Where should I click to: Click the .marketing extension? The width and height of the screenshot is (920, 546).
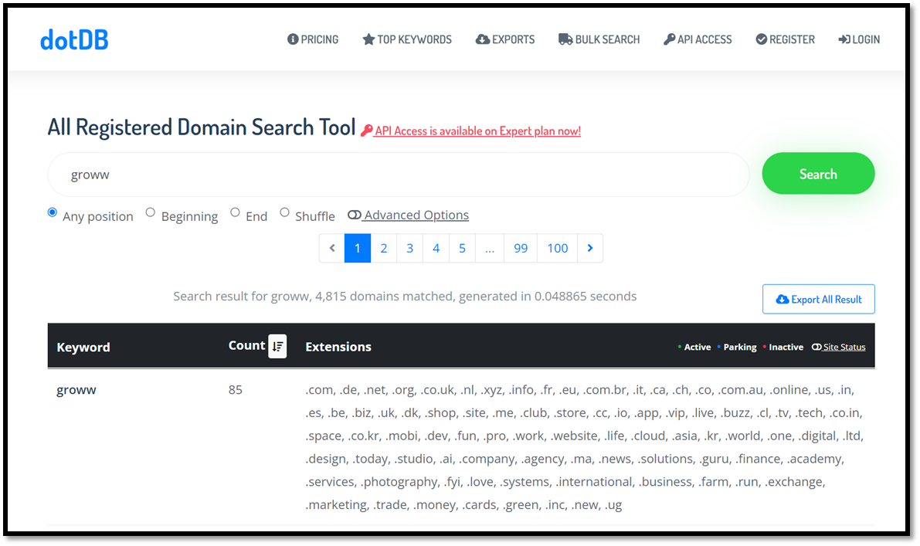point(335,505)
